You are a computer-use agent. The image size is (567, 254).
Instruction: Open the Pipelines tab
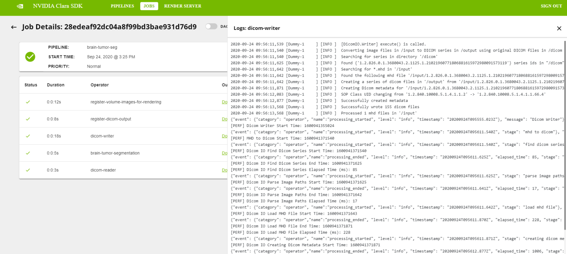click(x=122, y=6)
